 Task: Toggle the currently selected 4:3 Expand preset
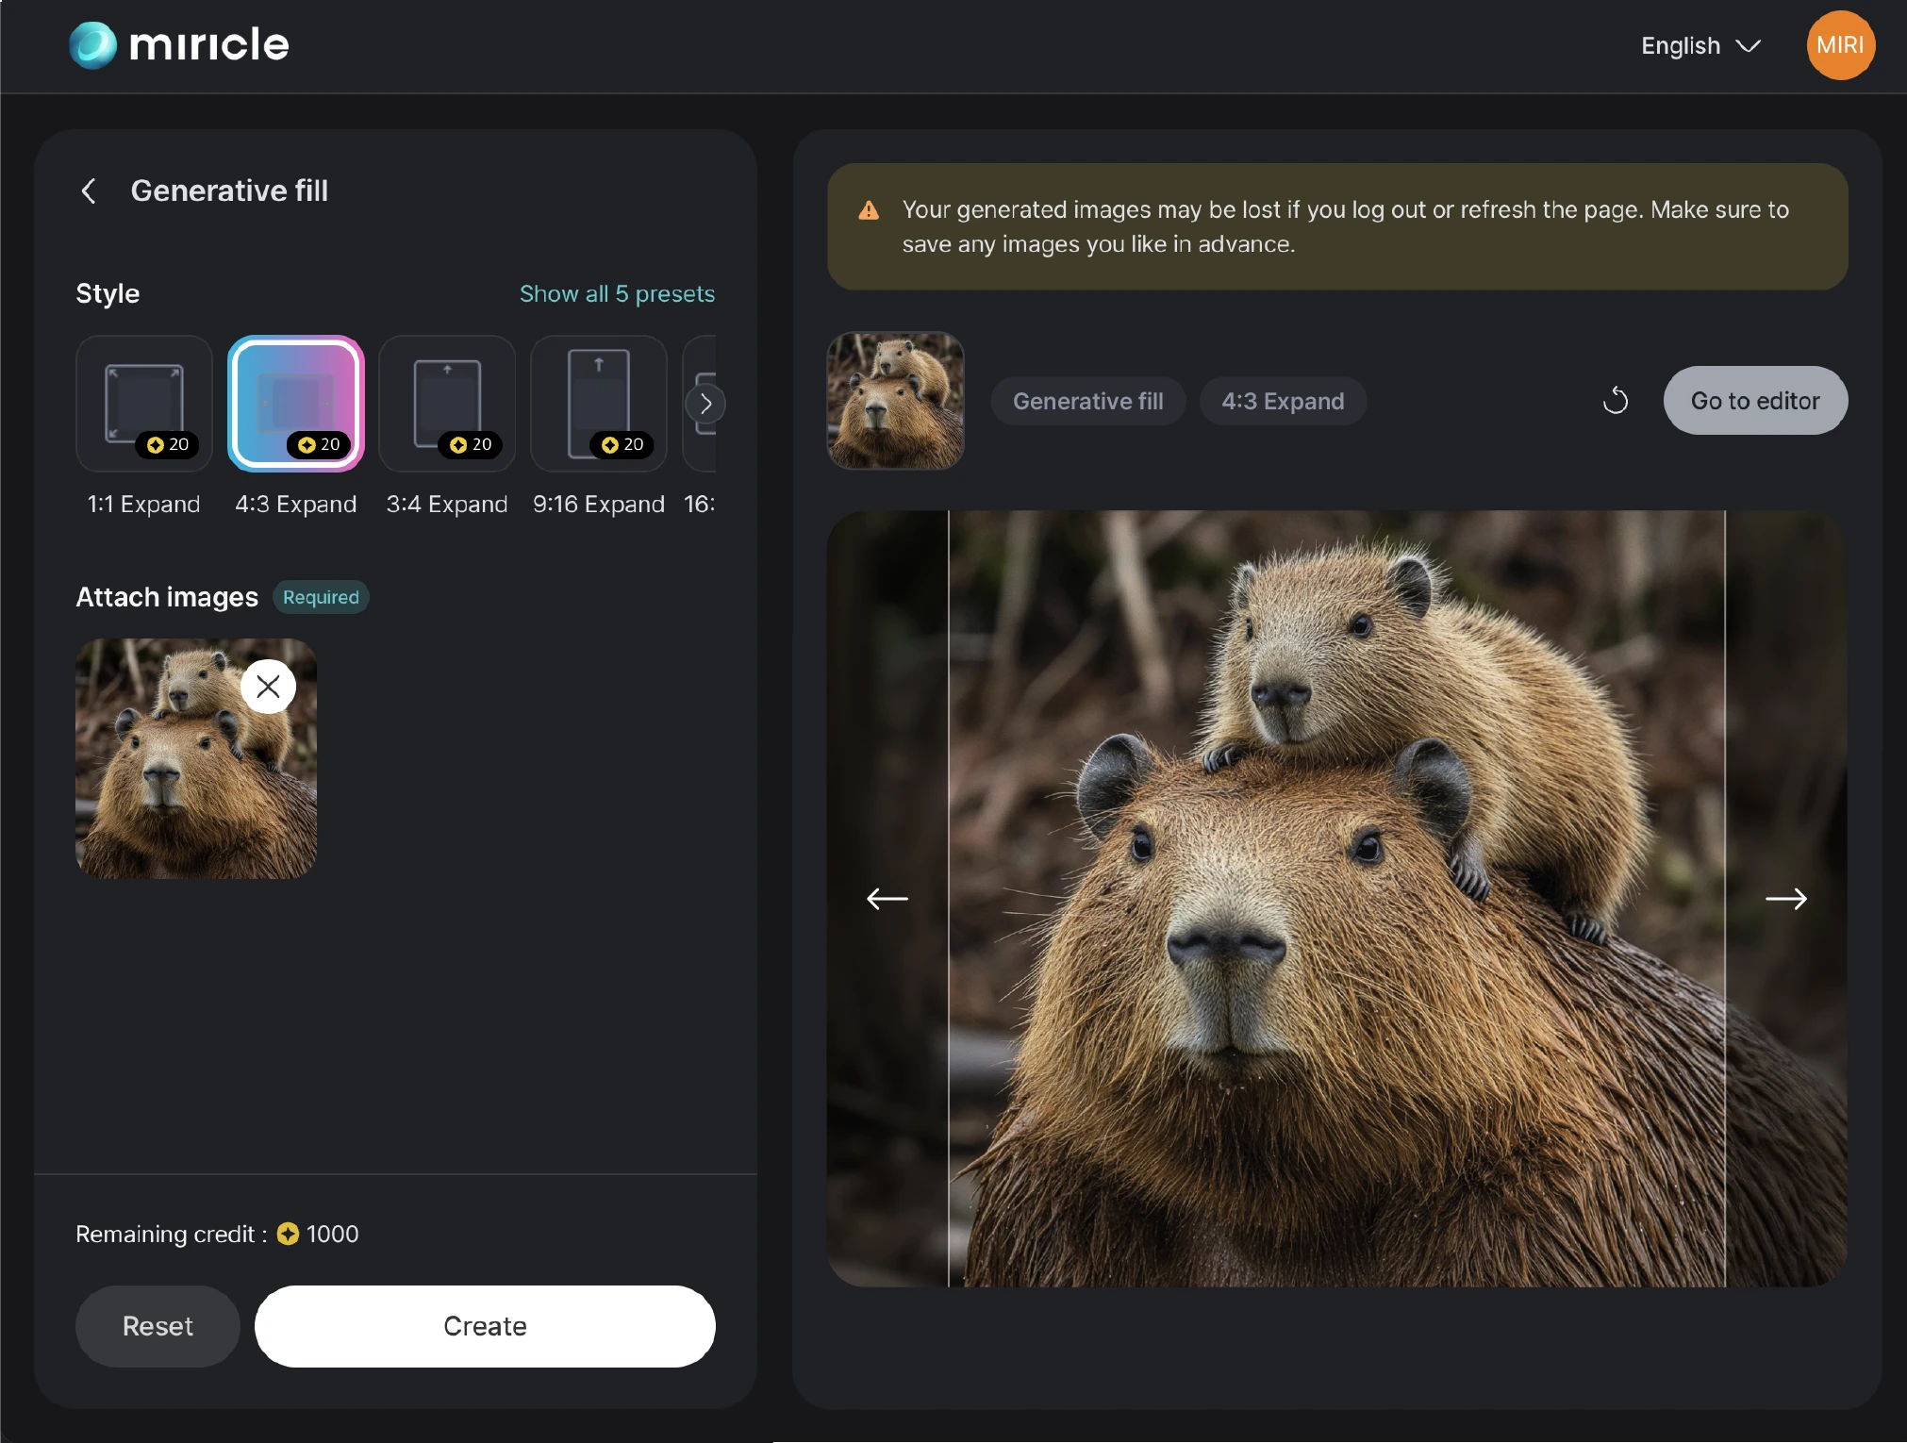tap(295, 404)
